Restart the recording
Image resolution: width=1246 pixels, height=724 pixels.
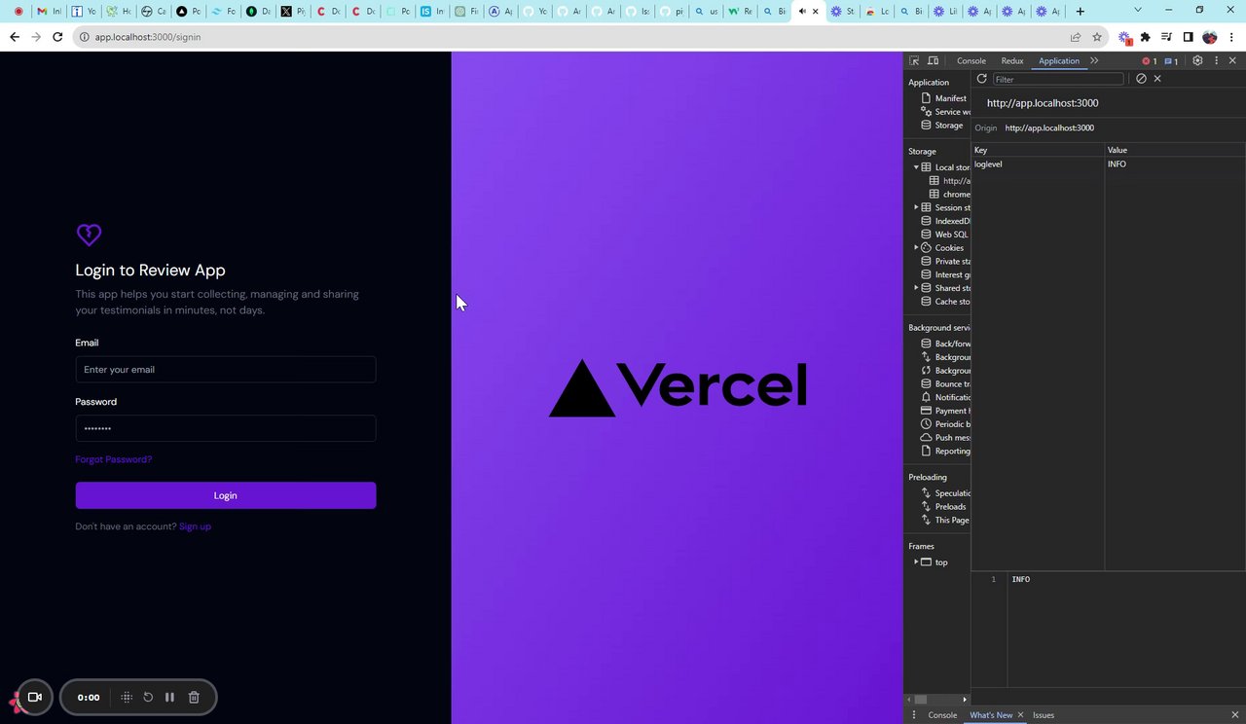pos(148,697)
